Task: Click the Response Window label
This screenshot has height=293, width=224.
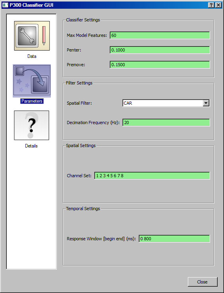Action: click(101, 239)
